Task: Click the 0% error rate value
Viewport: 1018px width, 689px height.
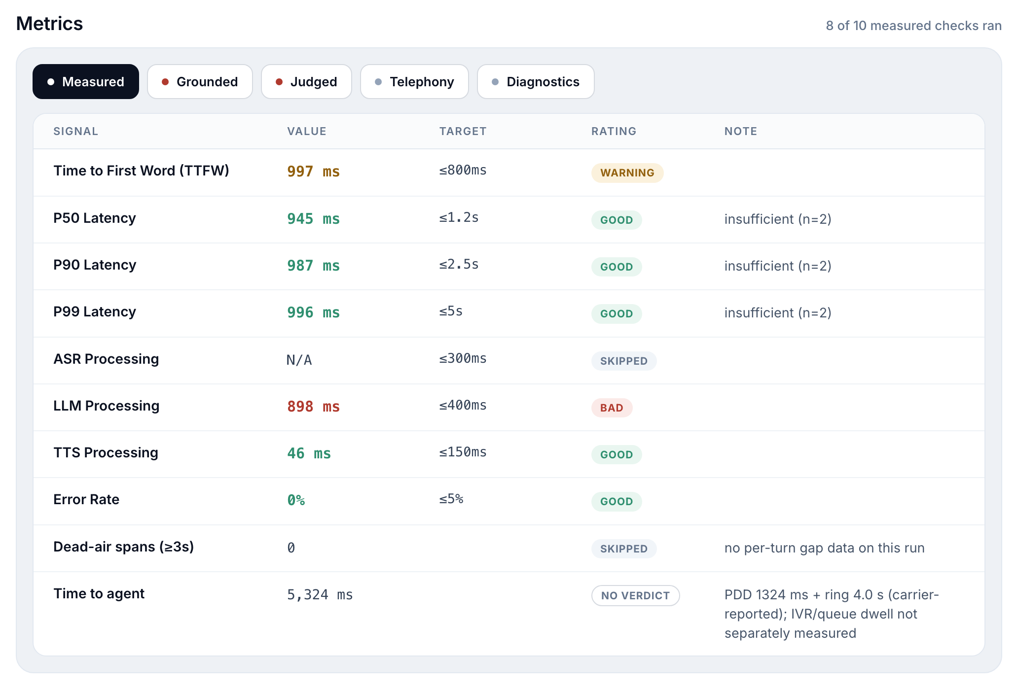Action: coord(296,500)
